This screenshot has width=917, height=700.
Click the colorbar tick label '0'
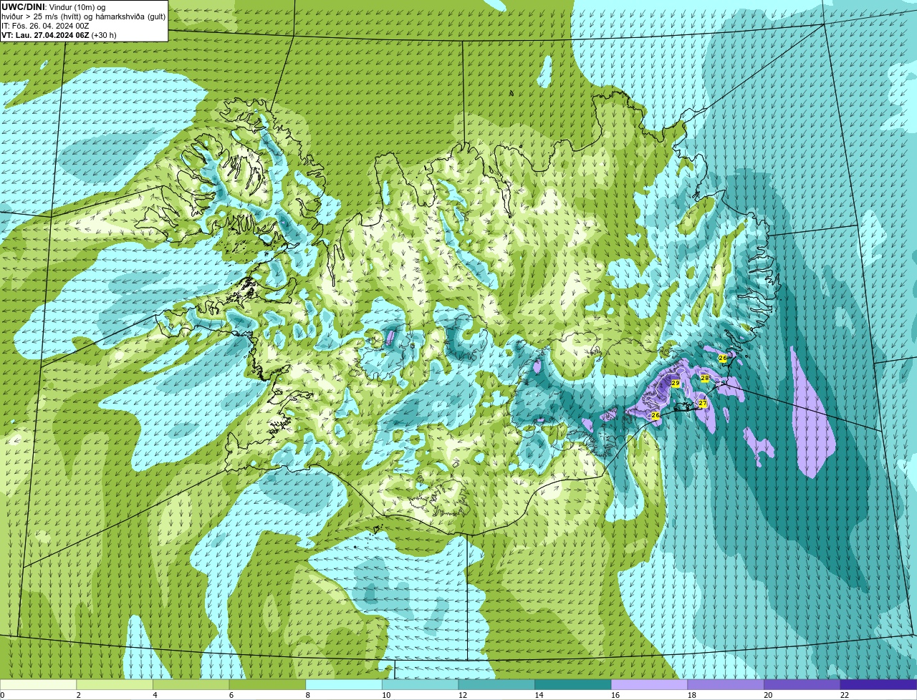pyautogui.click(x=2, y=695)
